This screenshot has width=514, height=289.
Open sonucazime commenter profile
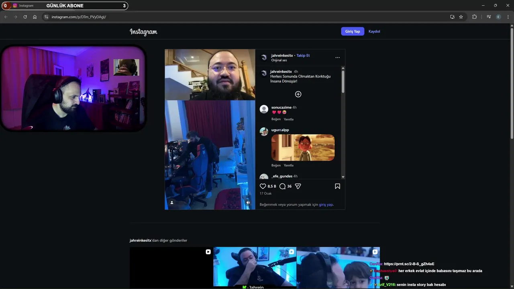pyautogui.click(x=281, y=108)
